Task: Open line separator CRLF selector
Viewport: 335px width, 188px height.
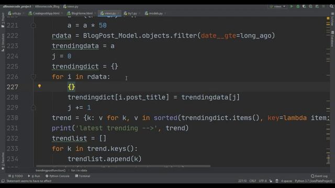Action: 252,181
